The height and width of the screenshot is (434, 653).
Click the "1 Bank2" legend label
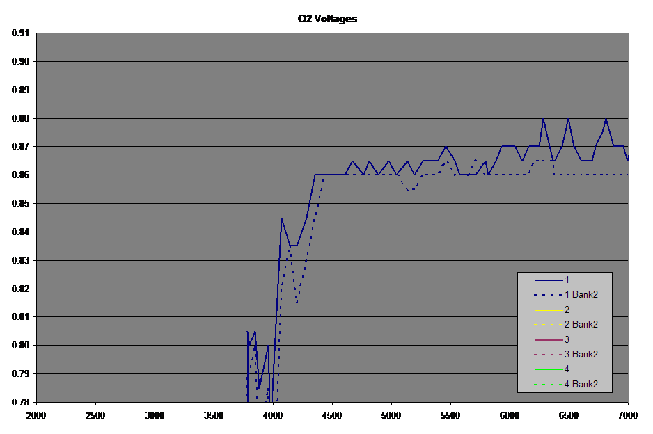click(x=581, y=295)
